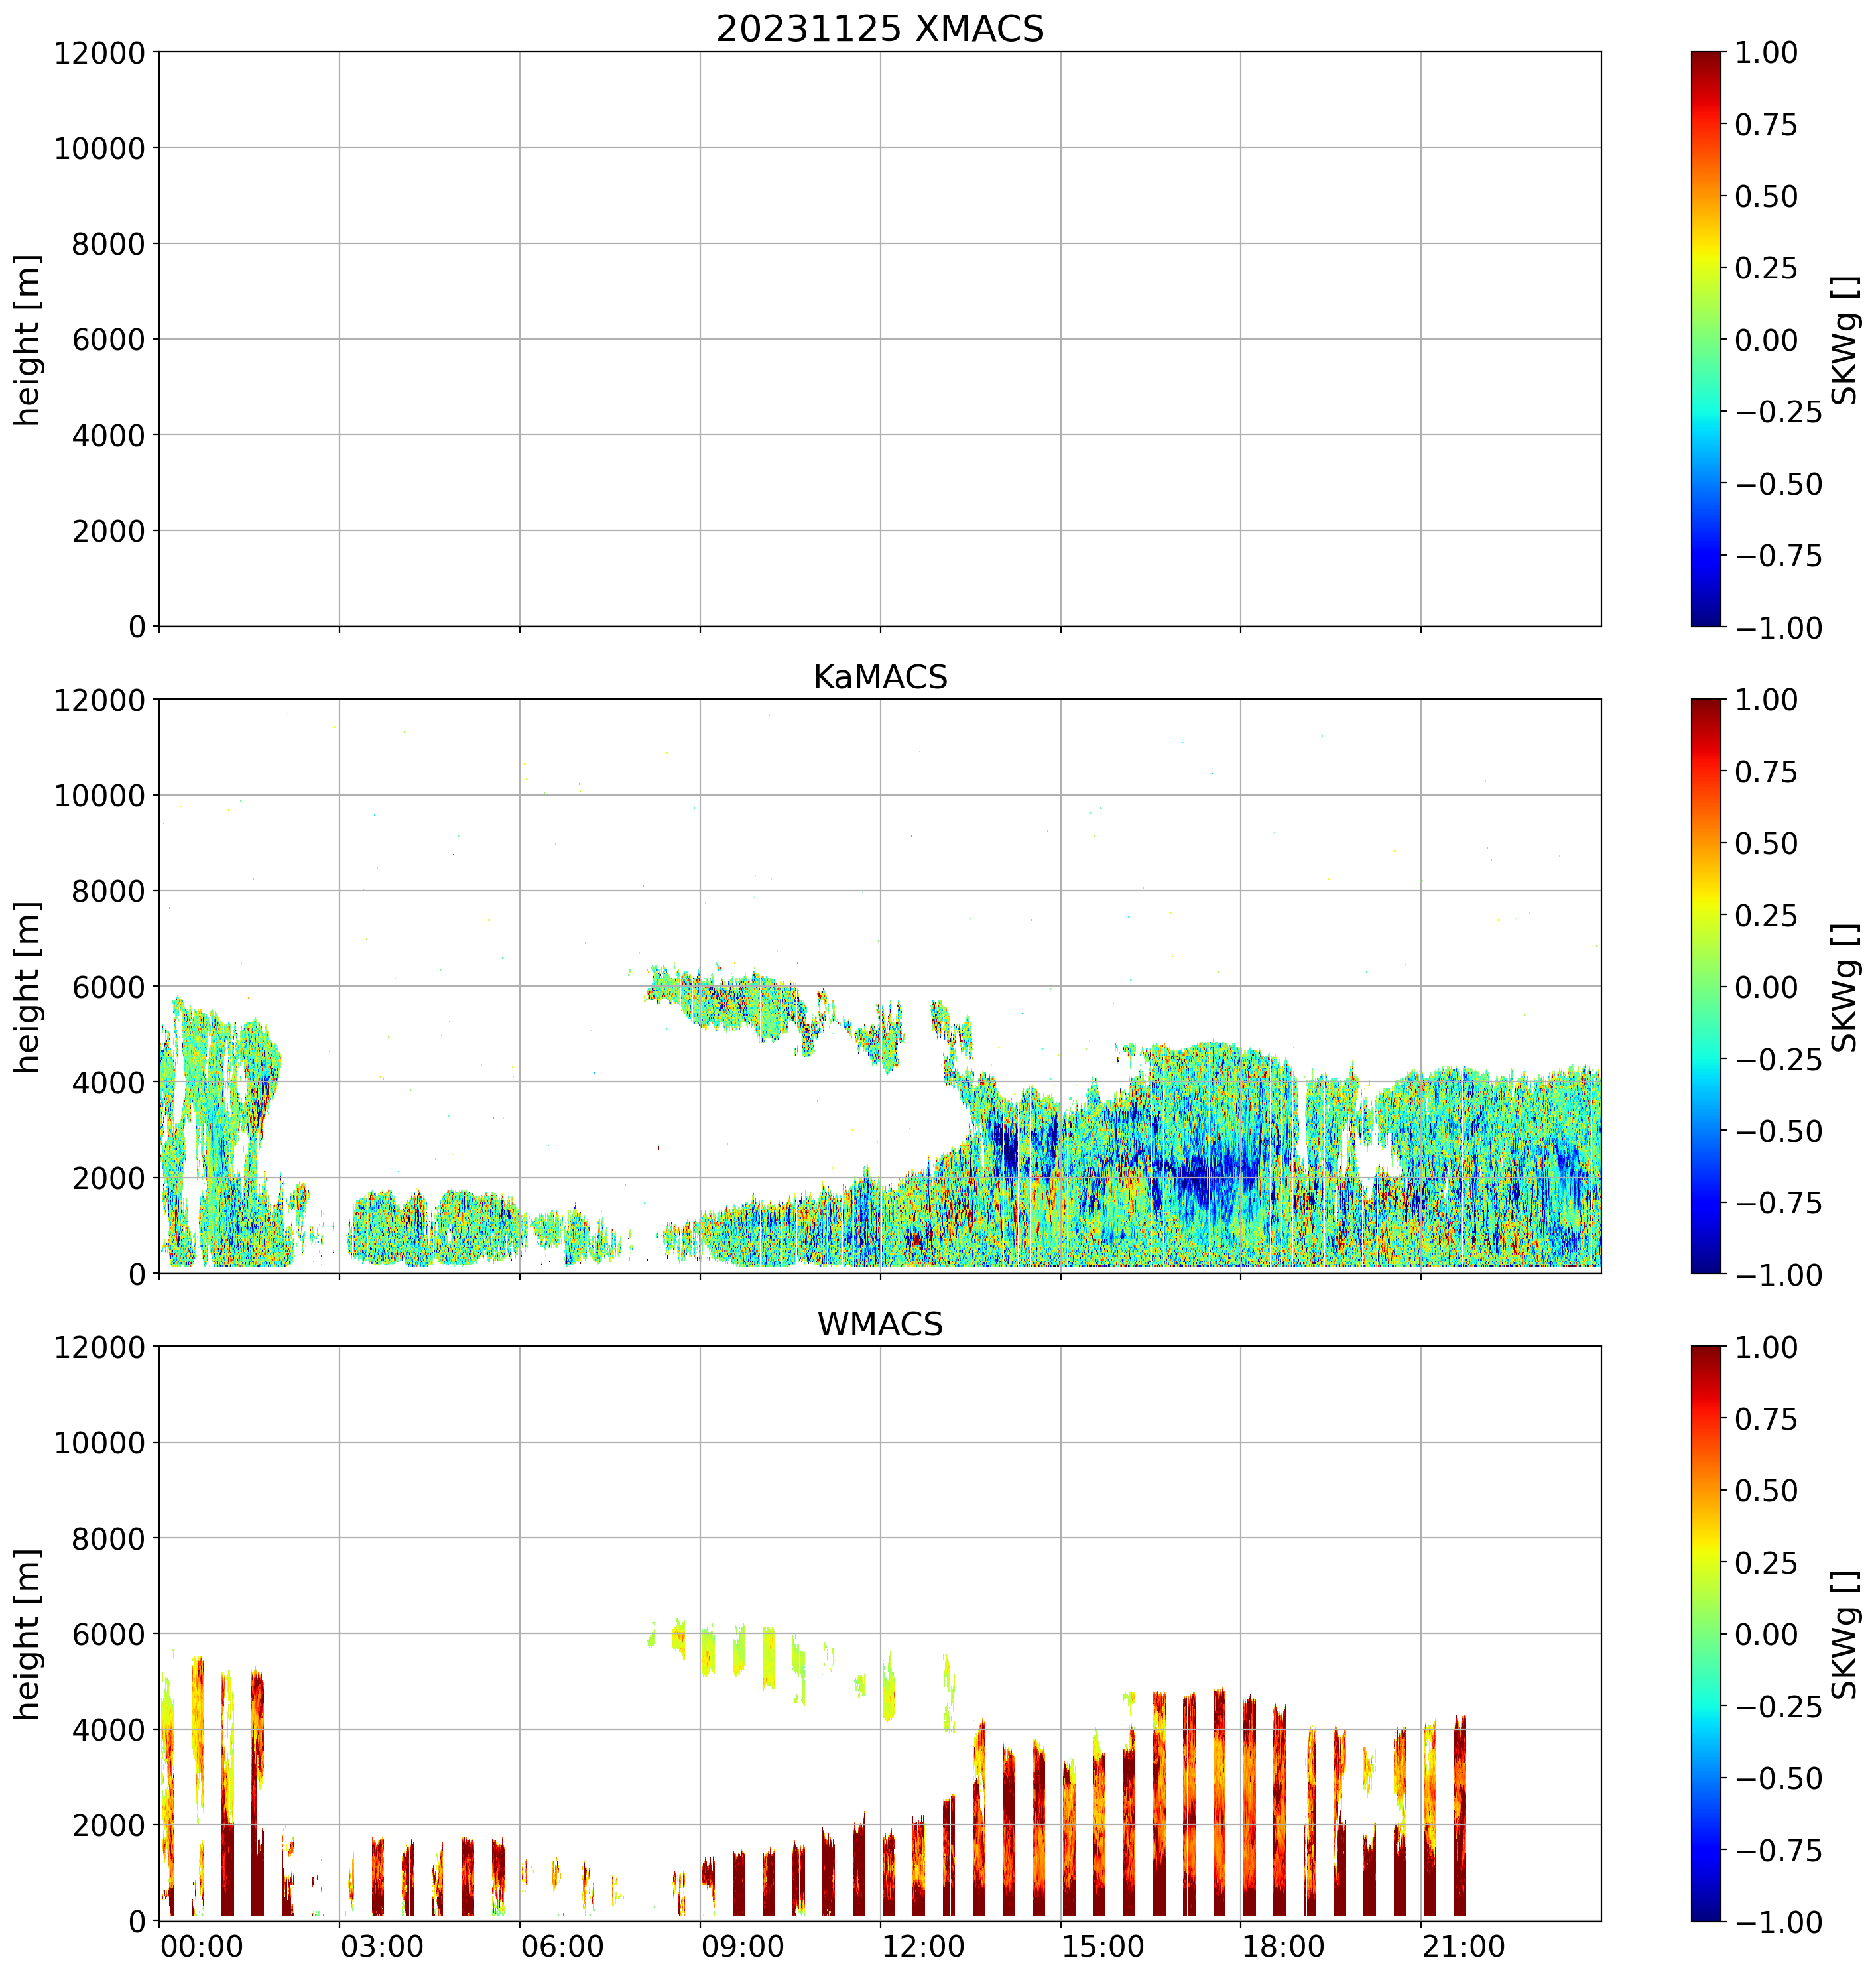Click the WMACS panel colorbar

click(x=1706, y=1633)
